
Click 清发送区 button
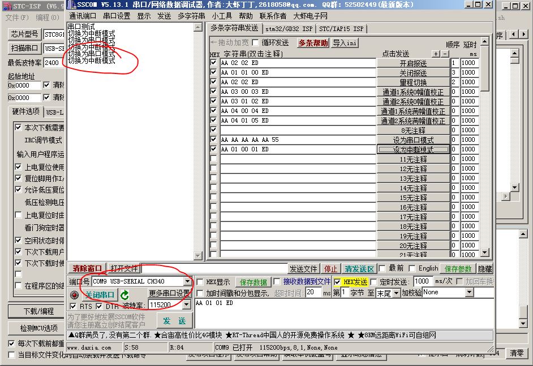click(359, 269)
